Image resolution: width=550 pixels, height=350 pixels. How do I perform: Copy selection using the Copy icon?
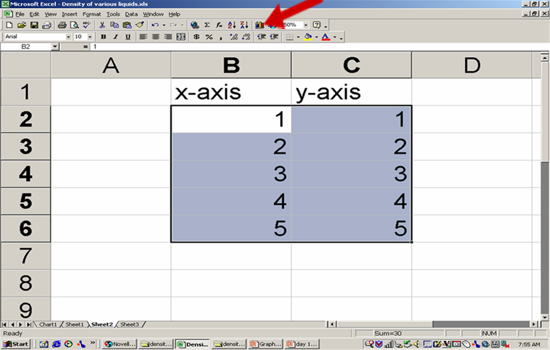pyautogui.click(x=114, y=25)
